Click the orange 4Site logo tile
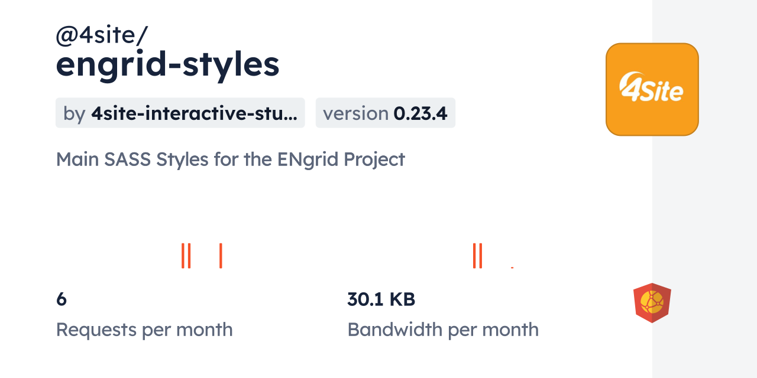757x378 pixels. coord(652,89)
